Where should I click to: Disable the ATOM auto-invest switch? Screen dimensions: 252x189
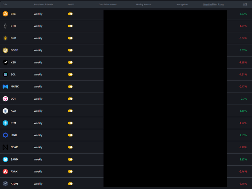pyautogui.click(x=70, y=184)
